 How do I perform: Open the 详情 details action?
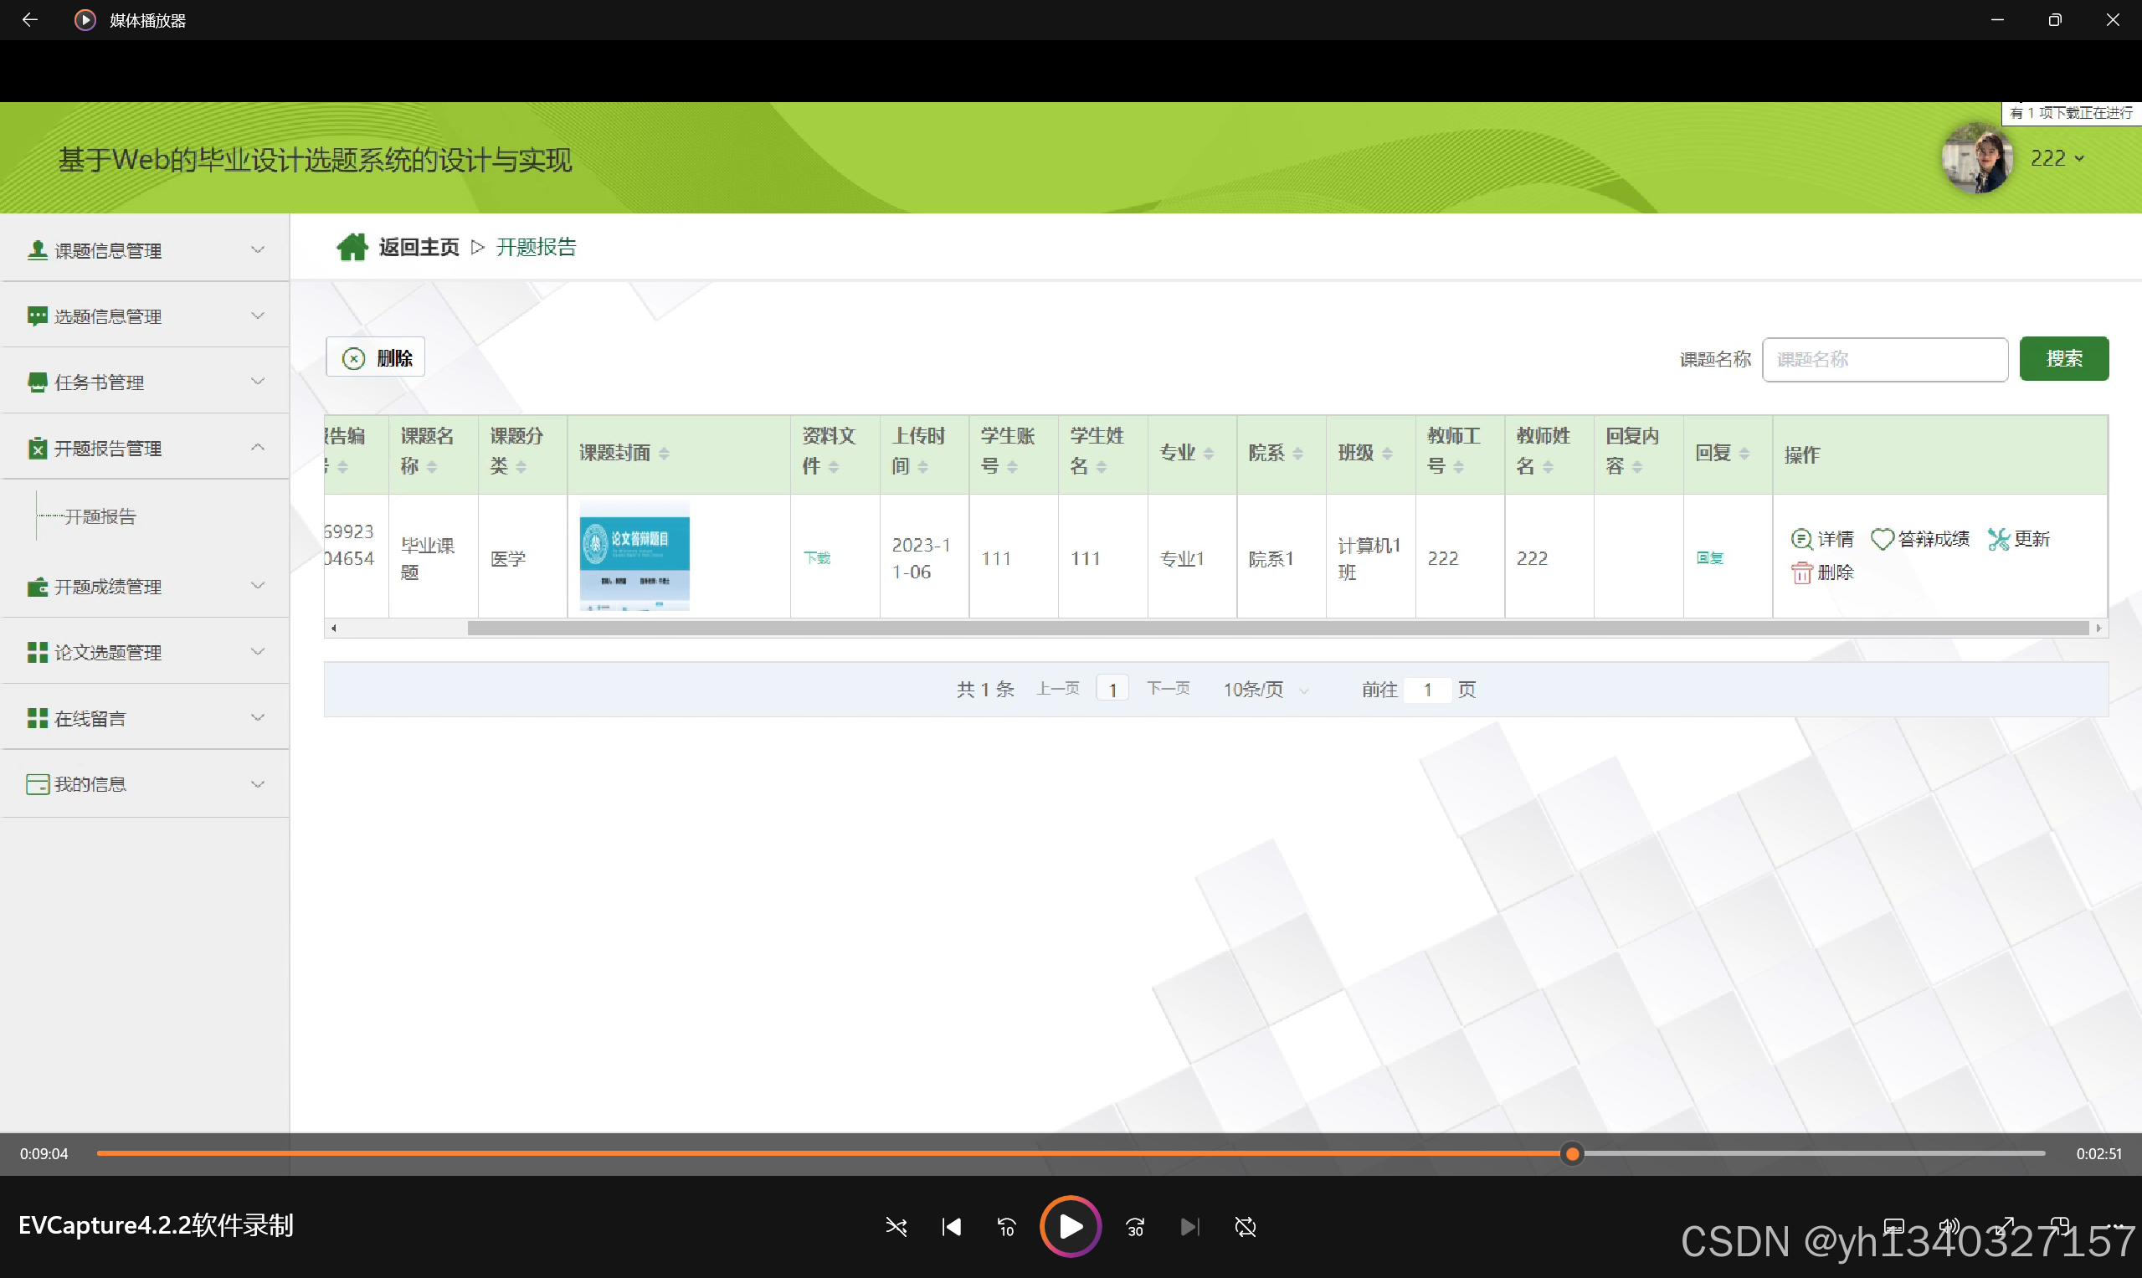(x=1821, y=539)
